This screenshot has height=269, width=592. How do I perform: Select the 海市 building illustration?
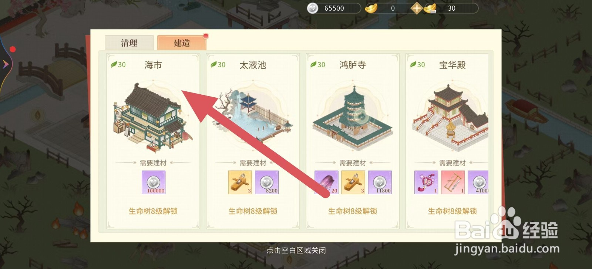pyautogui.click(x=153, y=117)
